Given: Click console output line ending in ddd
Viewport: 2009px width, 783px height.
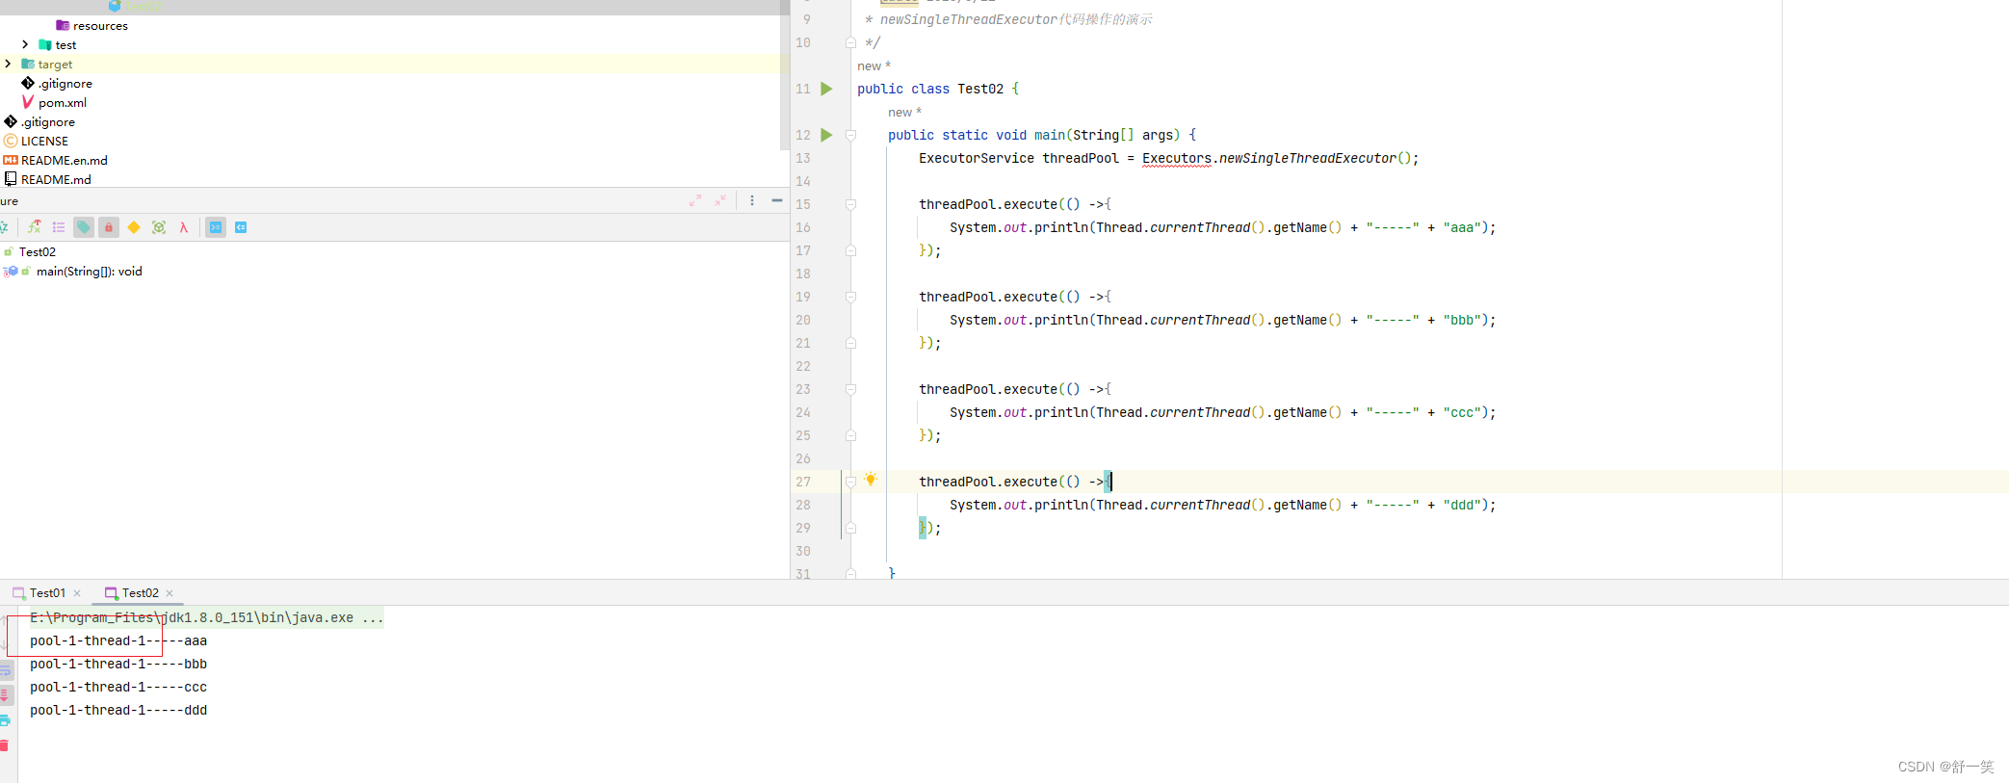Looking at the screenshot, I should (x=118, y=711).
